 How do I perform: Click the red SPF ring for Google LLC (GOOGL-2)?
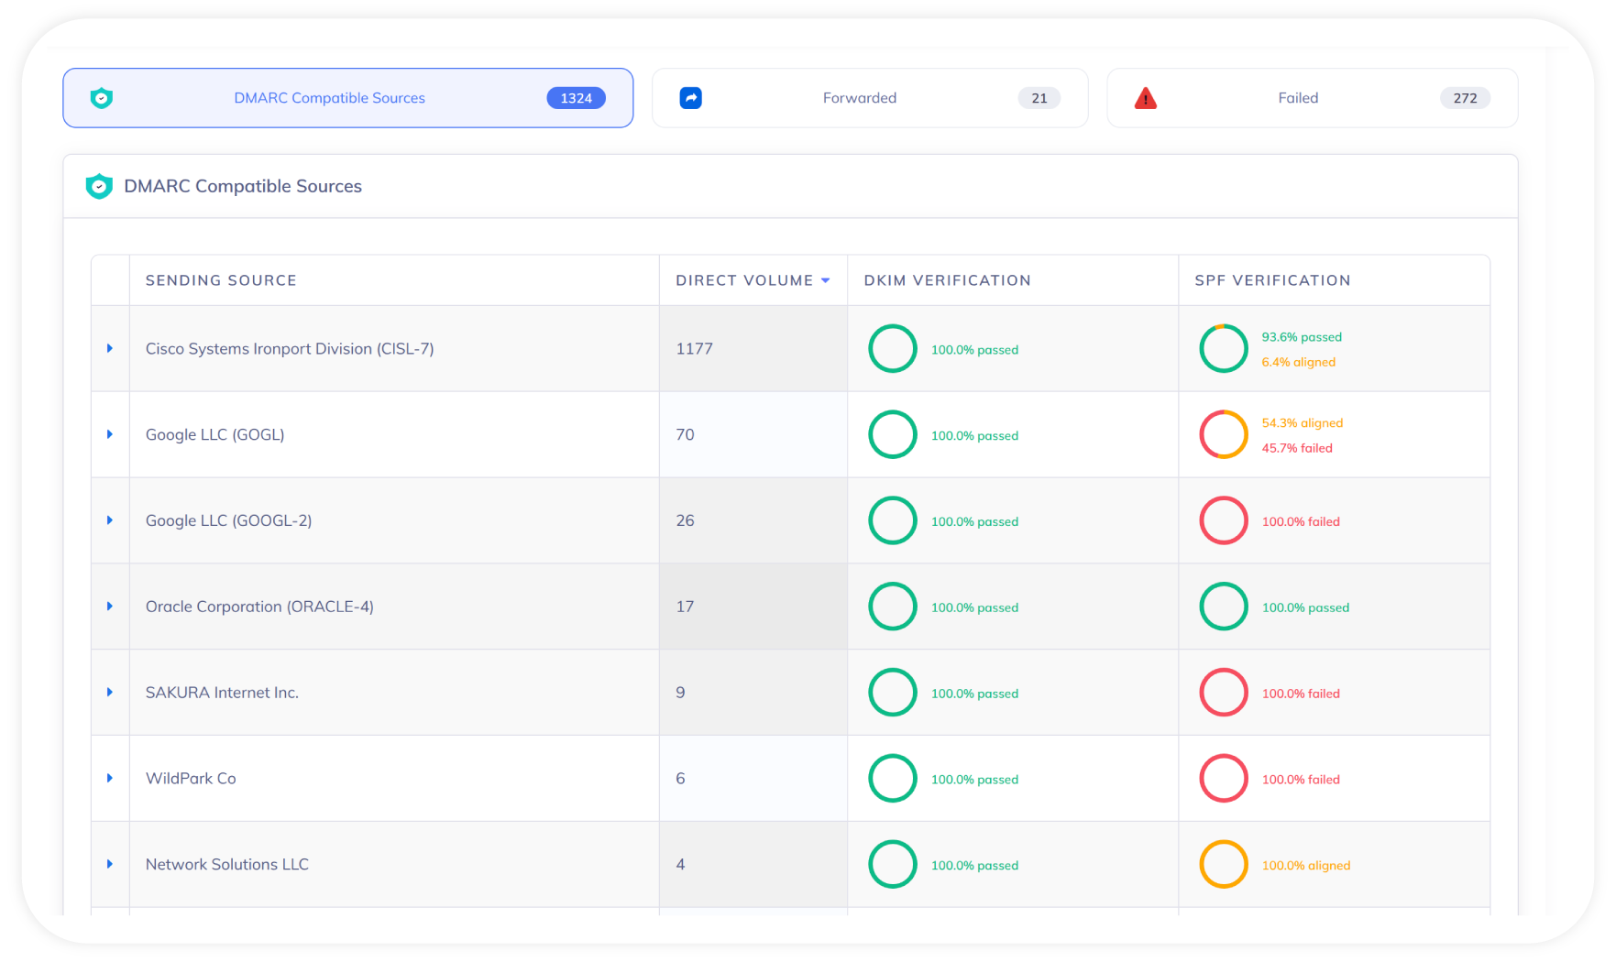click(x=1224, y=520)
